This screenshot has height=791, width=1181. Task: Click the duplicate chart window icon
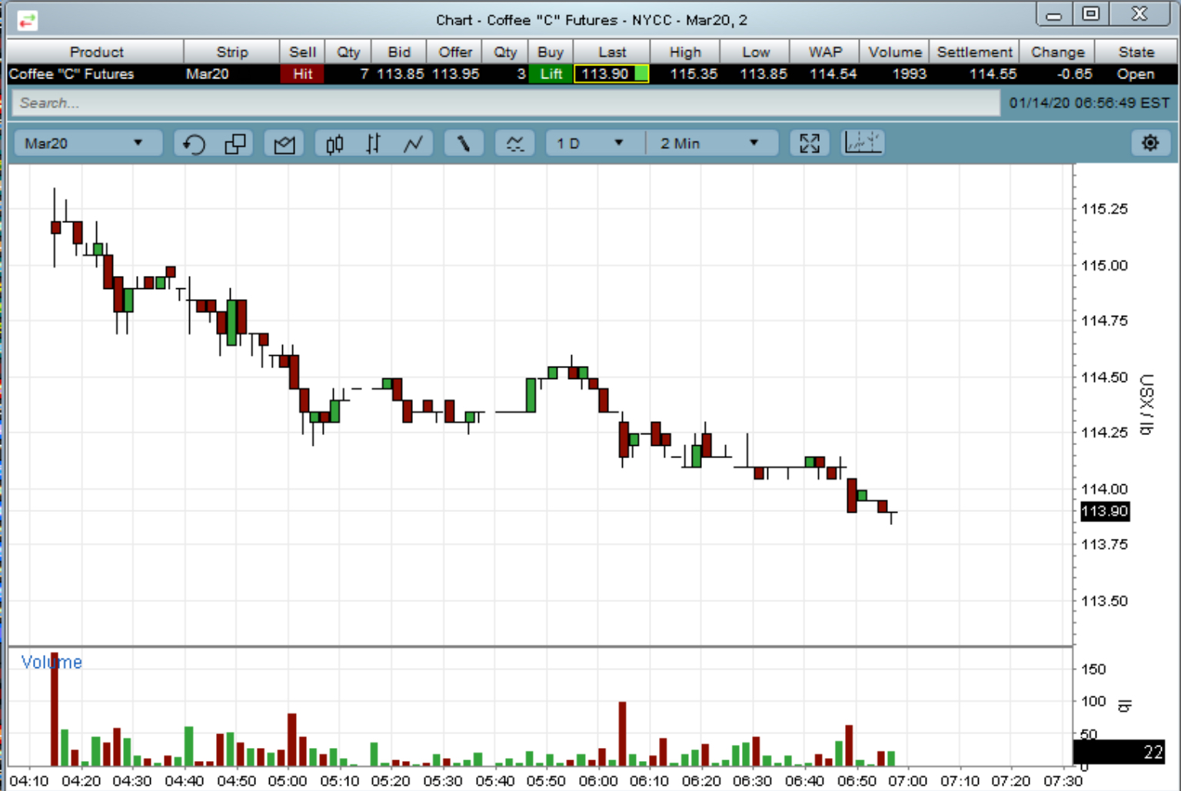pos(235,144)
